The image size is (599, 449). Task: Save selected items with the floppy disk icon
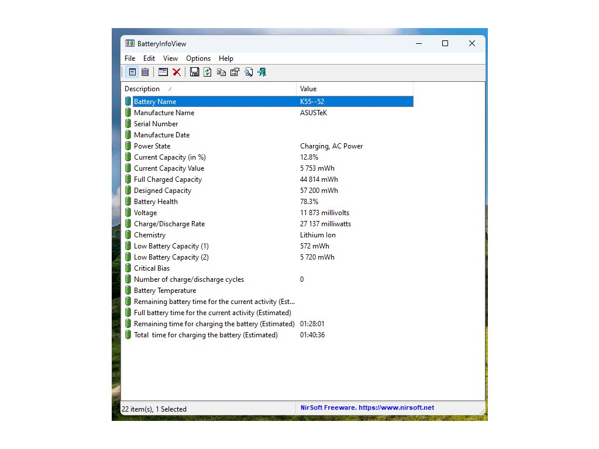coord(194,72)
